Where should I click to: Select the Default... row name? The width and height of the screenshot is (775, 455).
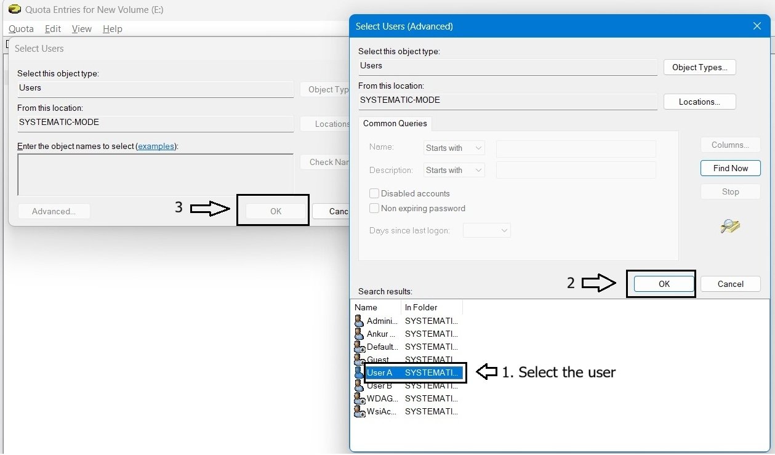pos(382,347)
